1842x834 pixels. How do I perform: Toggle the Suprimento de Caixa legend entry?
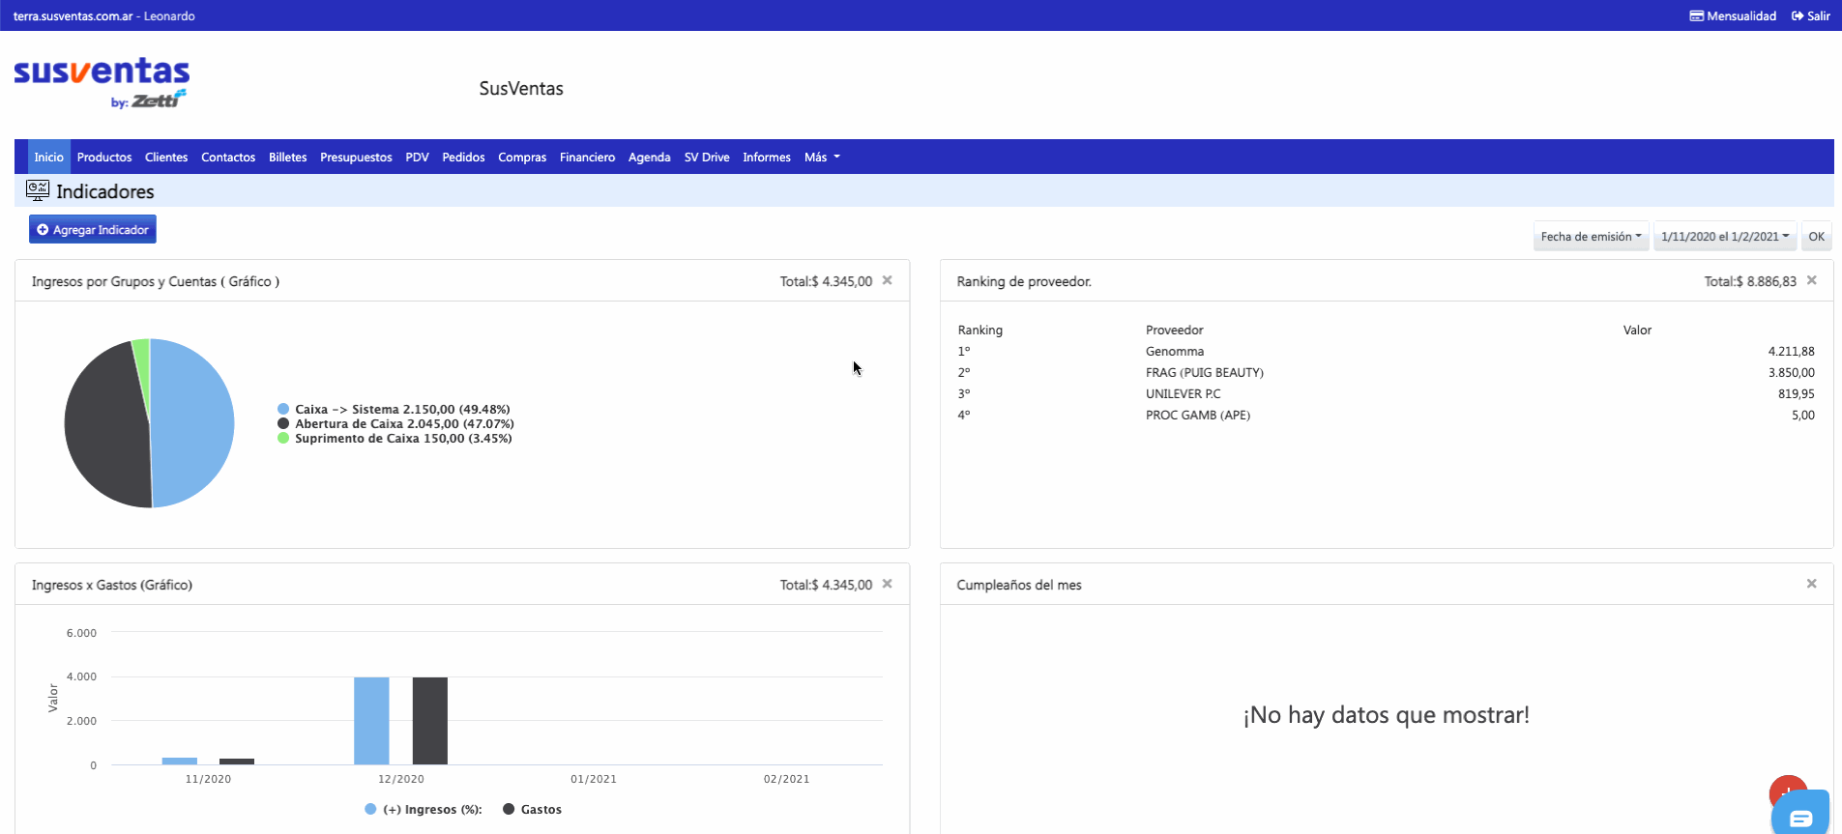tap(395, 438)
